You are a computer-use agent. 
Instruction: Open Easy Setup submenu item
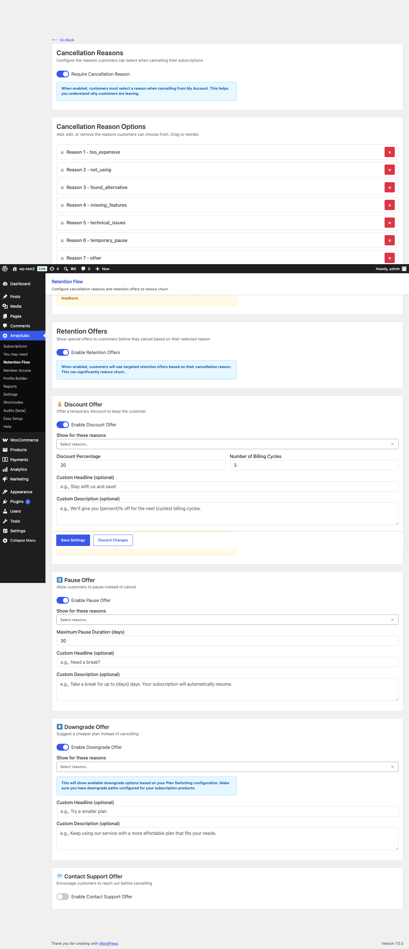[x=13, y=419]
